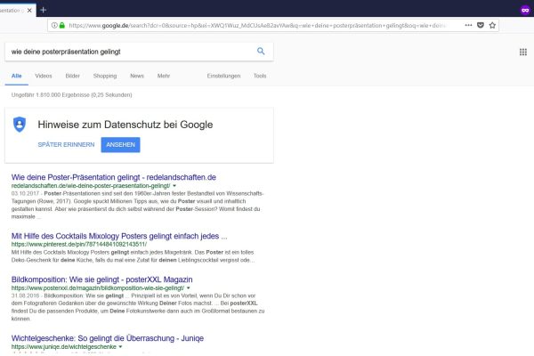Image resolution: width=534 pixels, height=356 pixels.
Task: Open Bildkomposition posterXXL Magazin result
Action: click(101, 279)
